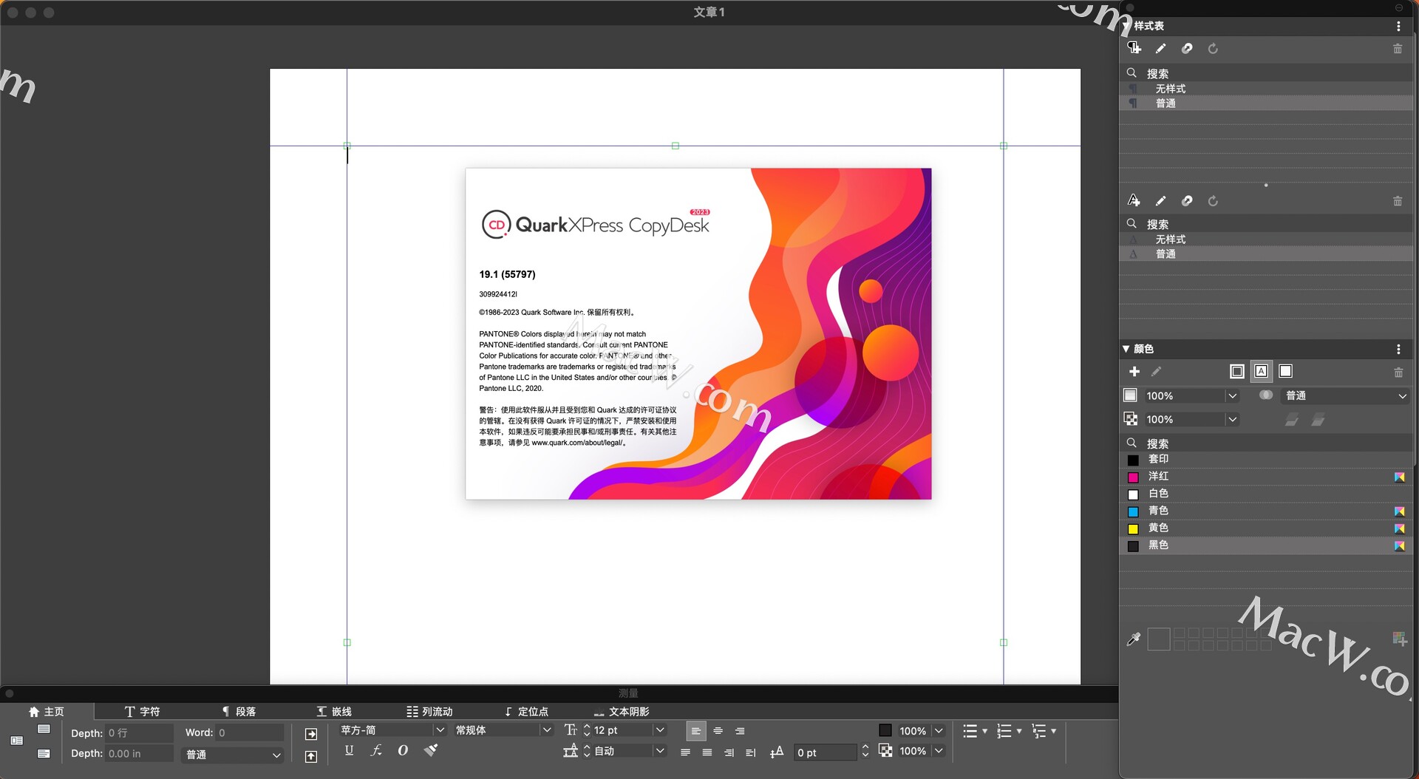Switch to the 主页 tab
Image resolution: width=1419 pixels, height=779 pixels.
coord(47,712)
